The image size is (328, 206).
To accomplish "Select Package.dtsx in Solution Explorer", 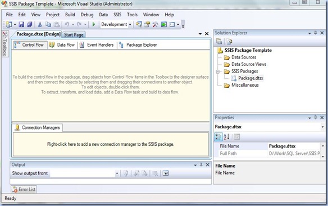I will [250, 78].
